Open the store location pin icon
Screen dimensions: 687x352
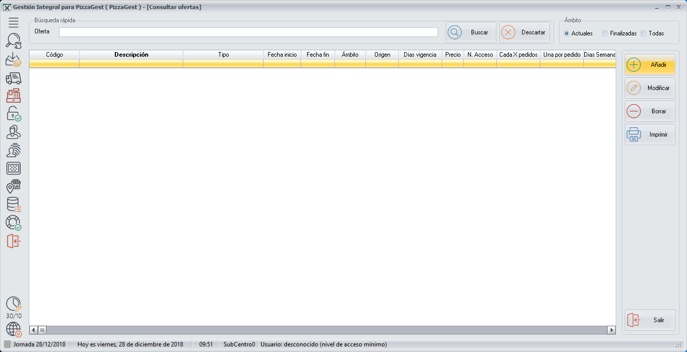tap(14, 187)
